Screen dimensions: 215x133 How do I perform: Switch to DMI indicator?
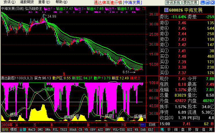coord(40,130)
